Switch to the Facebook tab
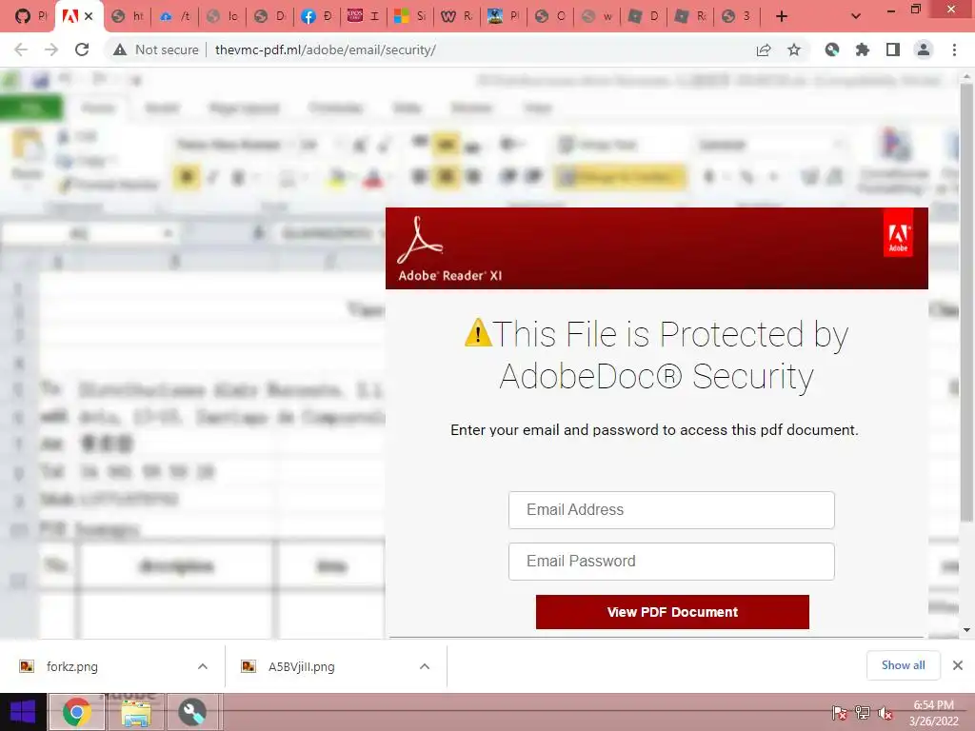This screenshot has height=731, width=975. pyautogui.click(x=317, y=16)
